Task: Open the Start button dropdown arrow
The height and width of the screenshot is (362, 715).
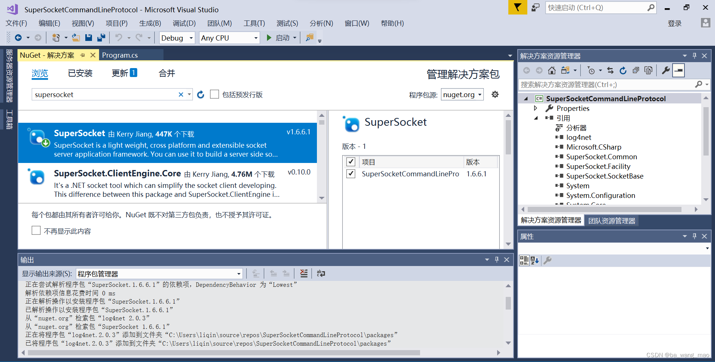Action: [x=295, y=38]
